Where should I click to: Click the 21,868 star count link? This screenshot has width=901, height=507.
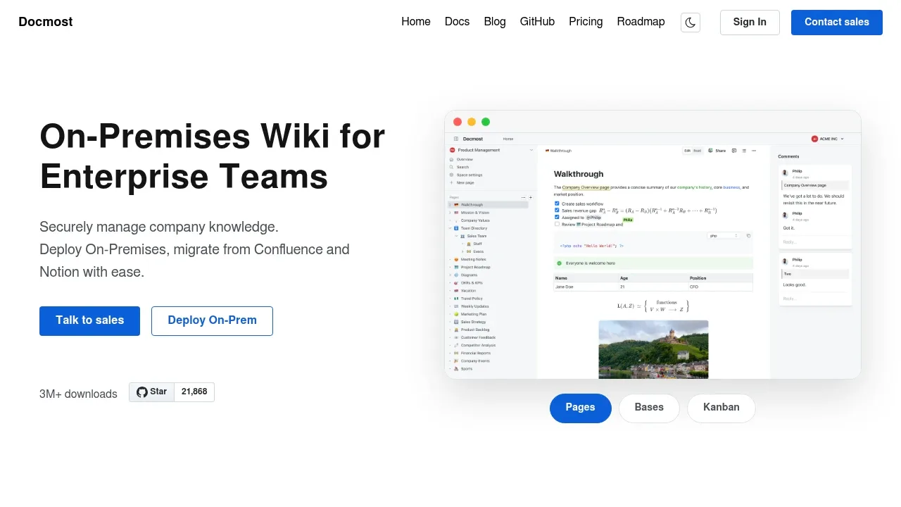pyautogui.click(x=194, y=392)
